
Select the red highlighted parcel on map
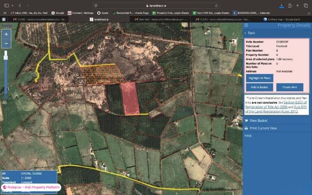[x=130, y=98]
